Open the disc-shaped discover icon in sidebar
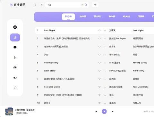This screenshot has width=154, height=117. click(x=15, y=27)
